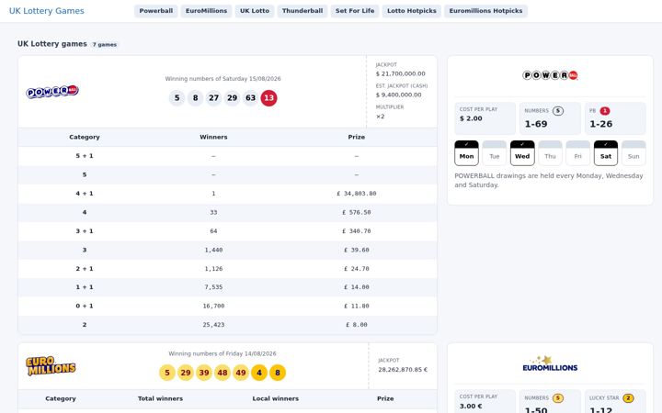Click the Powerball numbers range 1-69
The height and width of the screenshot is (413, 662).
(536, 124)
